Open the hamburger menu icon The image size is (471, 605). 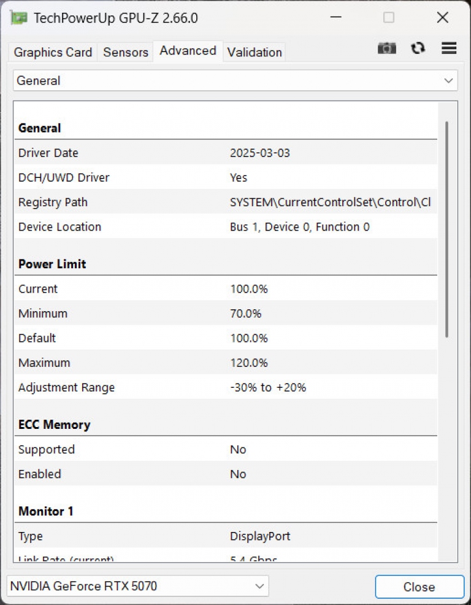(x=449, y=48)
